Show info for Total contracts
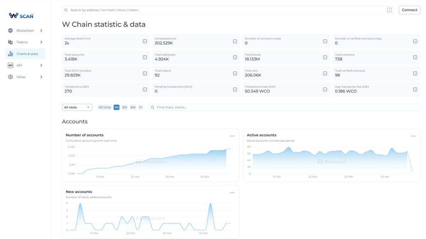Viewport: 426px width, 239px height. (415, 57)
